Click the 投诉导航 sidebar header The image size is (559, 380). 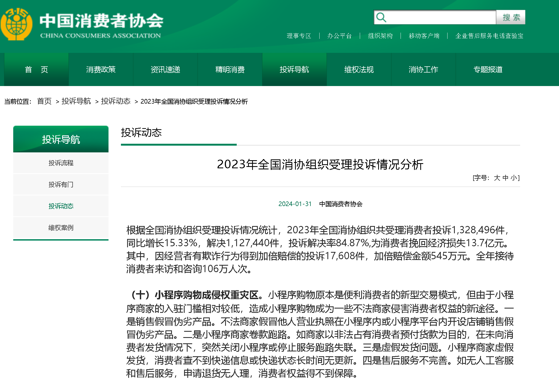(x=61, y=139)
